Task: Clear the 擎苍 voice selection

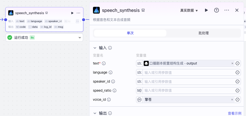Action: pyautogui.click(x=232, y=100)
